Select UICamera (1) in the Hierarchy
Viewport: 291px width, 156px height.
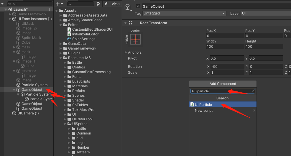tap(28, 113)
